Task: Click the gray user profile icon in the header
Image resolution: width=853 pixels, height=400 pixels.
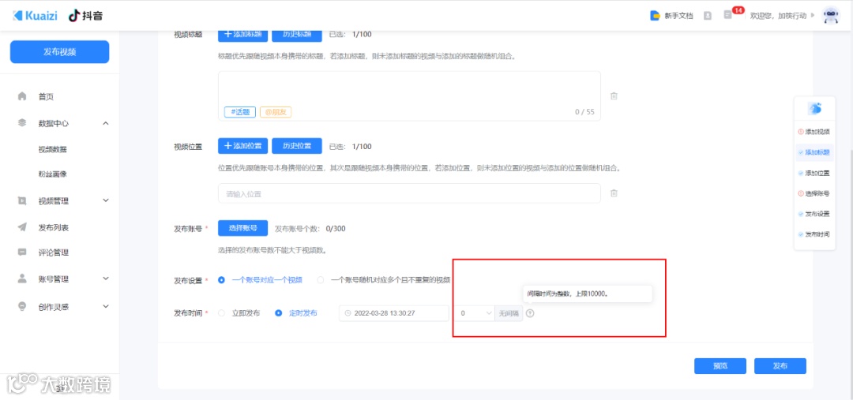Action: [x=707, y=16]
